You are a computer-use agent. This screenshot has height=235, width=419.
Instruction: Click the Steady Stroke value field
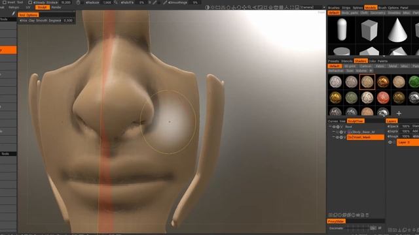pyautogui.click(x=65, y=3)
